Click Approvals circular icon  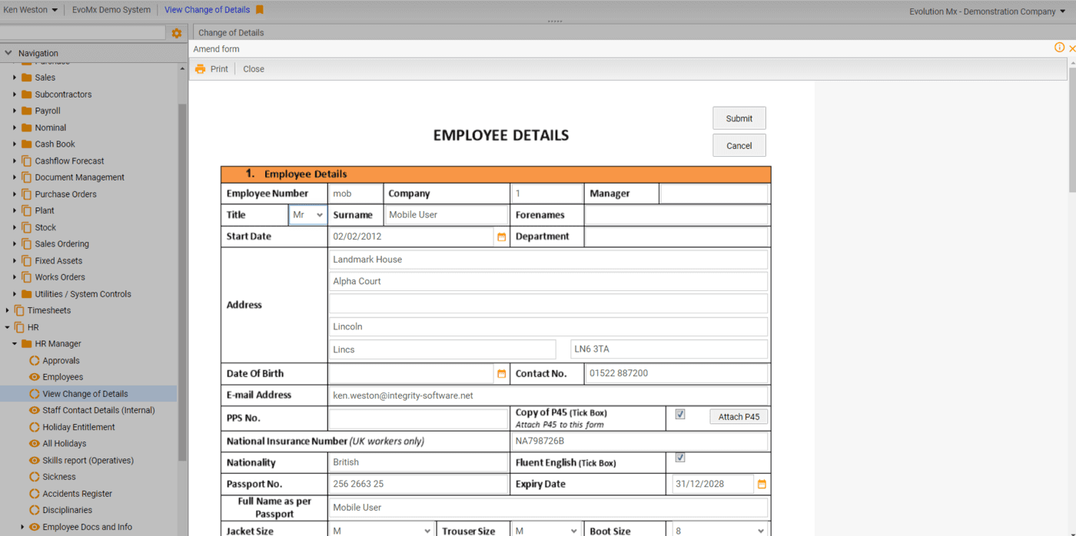coord(34,361)
